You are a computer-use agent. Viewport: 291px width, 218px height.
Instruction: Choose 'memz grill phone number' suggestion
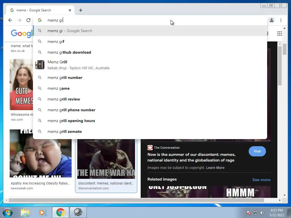pyautogui.click(x=150, y=110)
